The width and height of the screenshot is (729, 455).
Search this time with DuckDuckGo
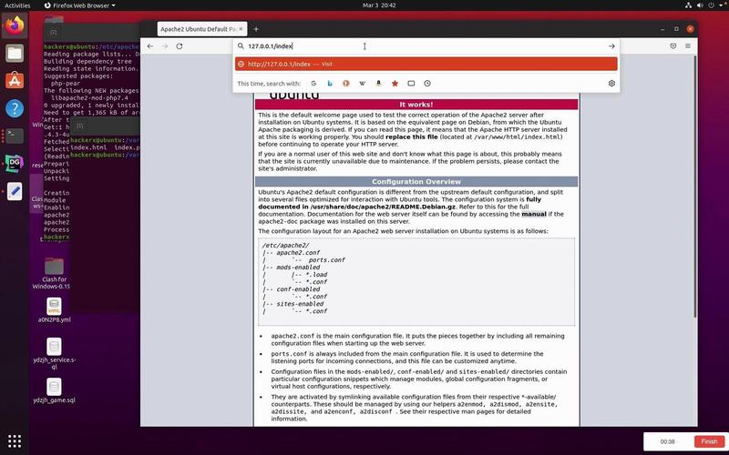pyautogui.click(x=346, y=84)
